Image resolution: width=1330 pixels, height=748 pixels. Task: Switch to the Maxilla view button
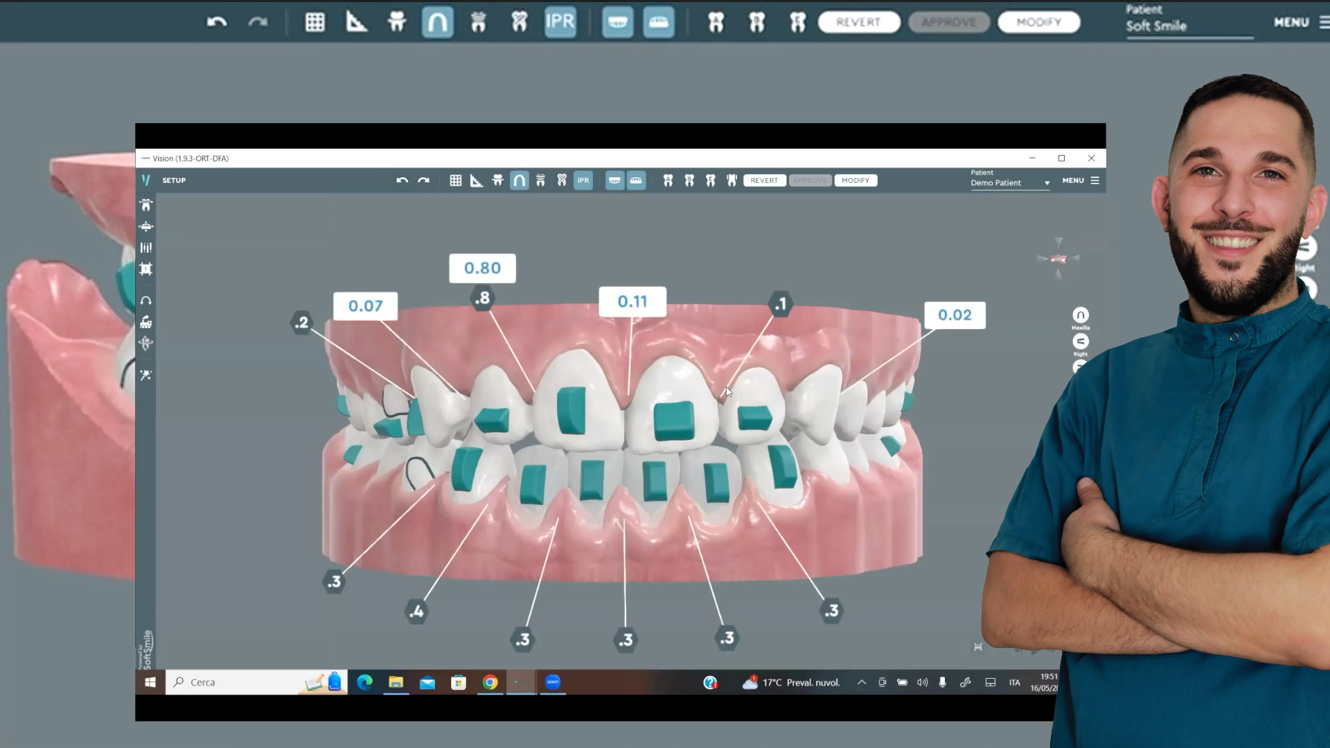pyautogui.click(x=1081, y=315)
